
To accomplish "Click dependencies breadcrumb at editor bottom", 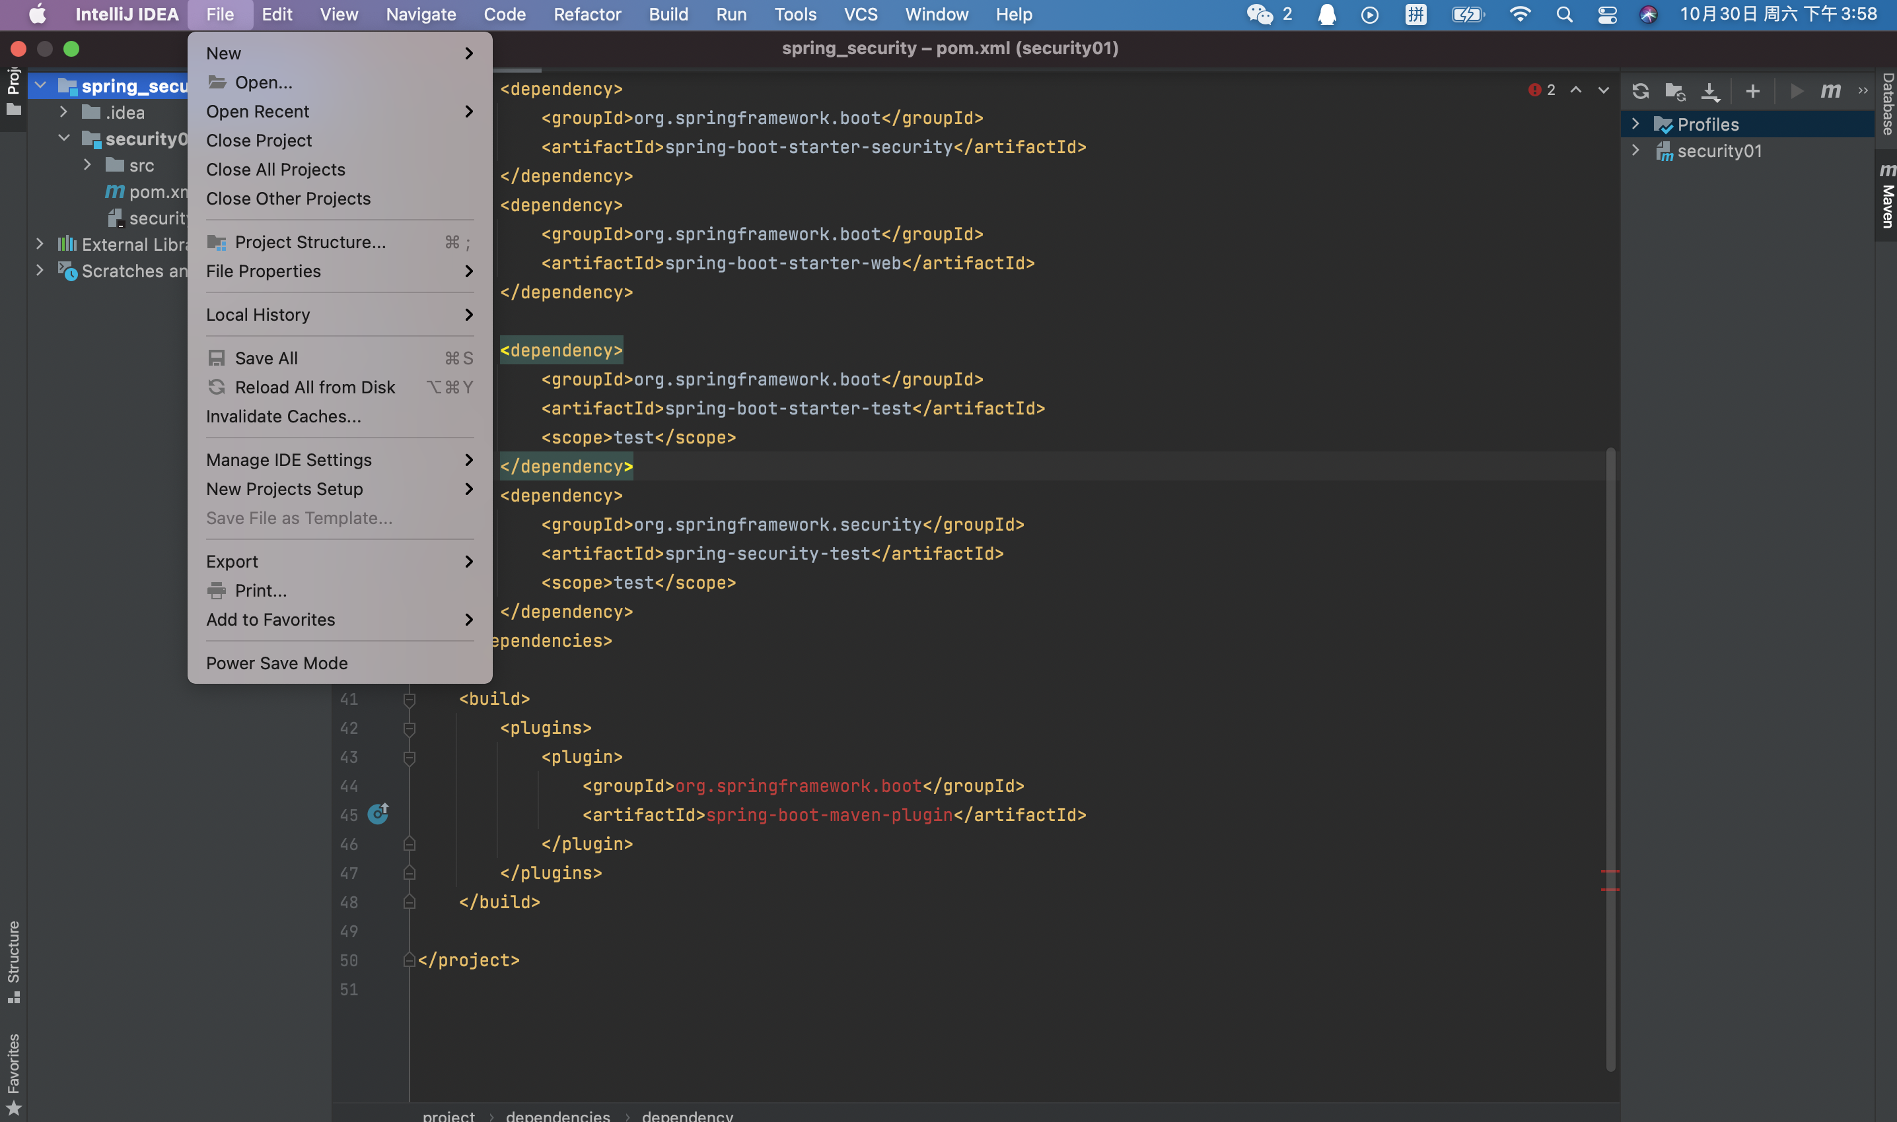I will point(557,1115).
